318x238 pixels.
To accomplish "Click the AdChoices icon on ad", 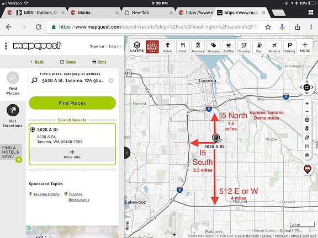I will (x=29, y=229).
